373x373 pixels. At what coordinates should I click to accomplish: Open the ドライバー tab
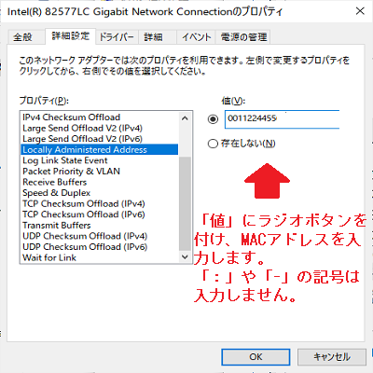click(x=117, y=37)
